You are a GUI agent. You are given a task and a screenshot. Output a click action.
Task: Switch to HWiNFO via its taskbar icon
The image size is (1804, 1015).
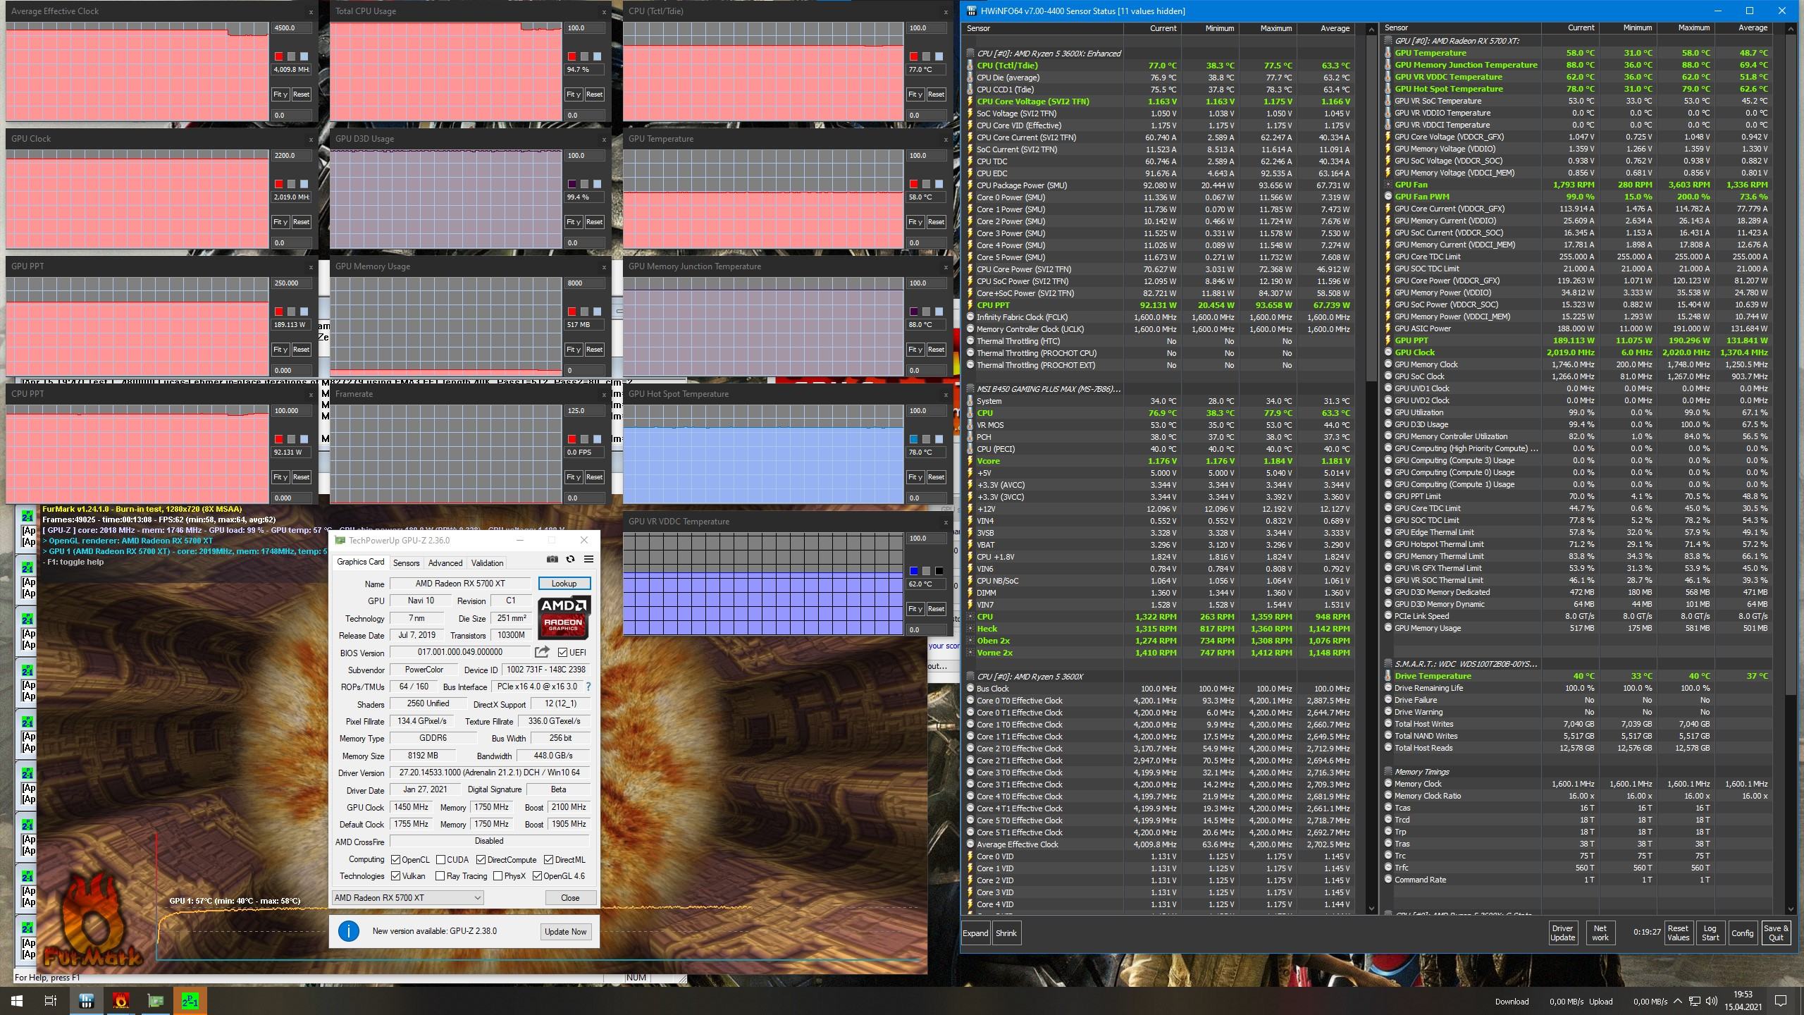(x=86, y=1001)
